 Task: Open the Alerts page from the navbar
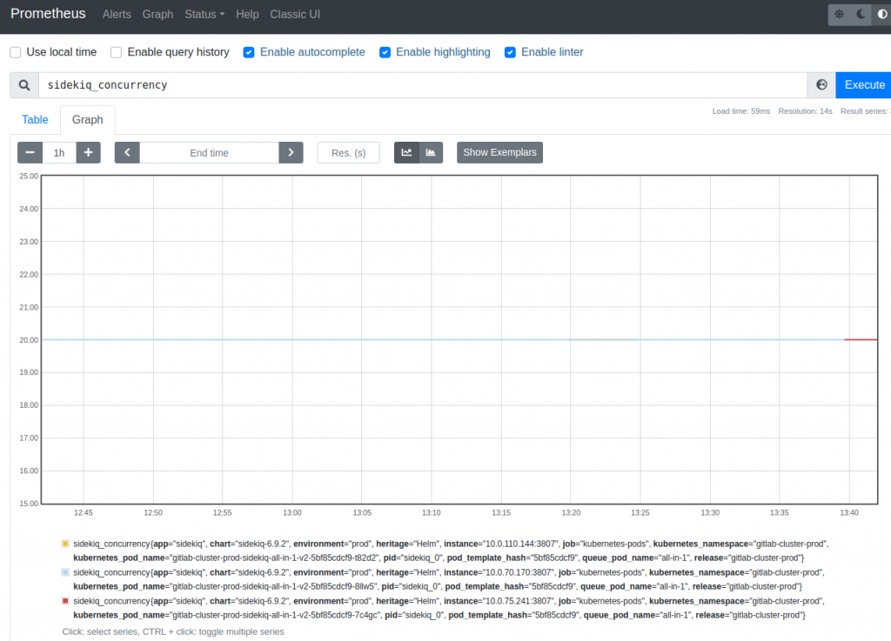[117, 14]
